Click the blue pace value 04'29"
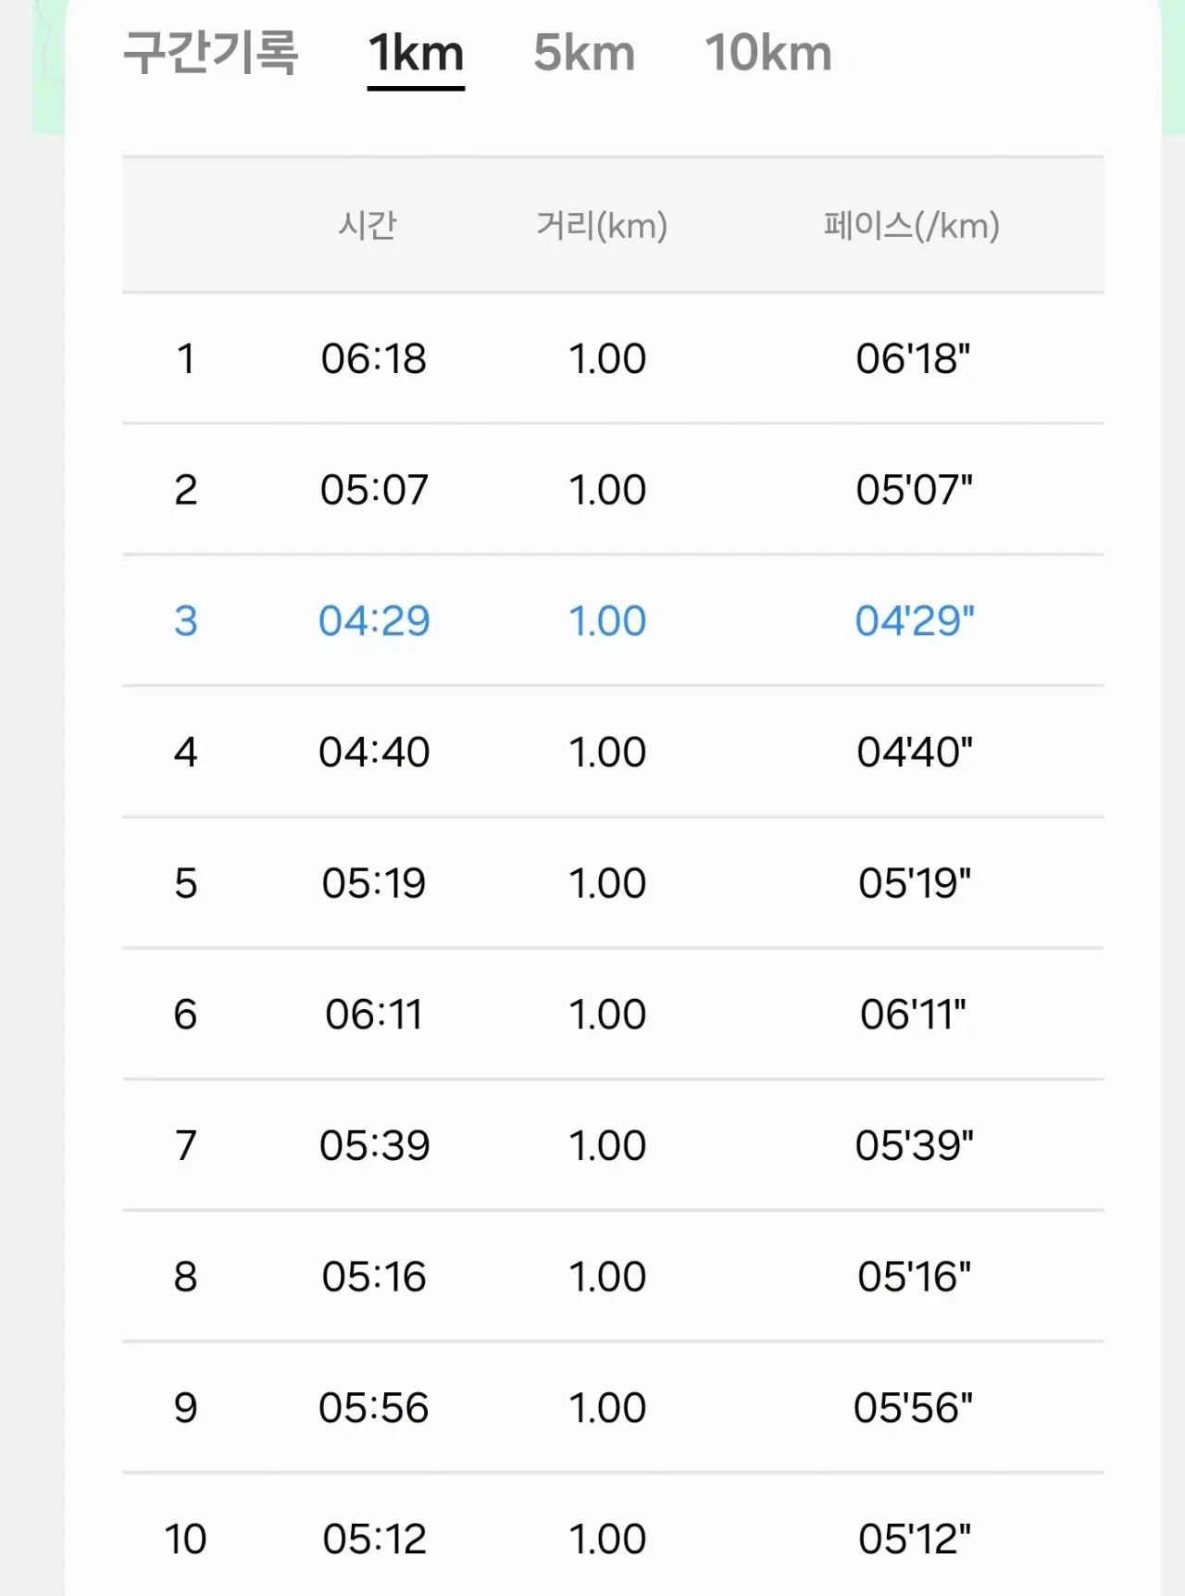The width and height of the screenshot is (1185, 1596). click(914, 621)
